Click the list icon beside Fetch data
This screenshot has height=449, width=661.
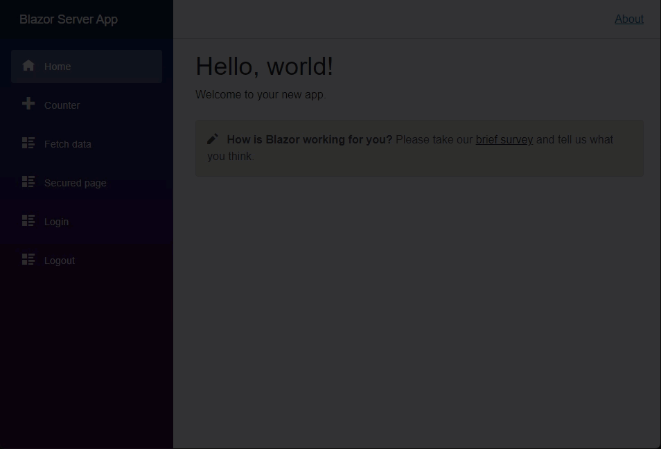pos(28,143)
